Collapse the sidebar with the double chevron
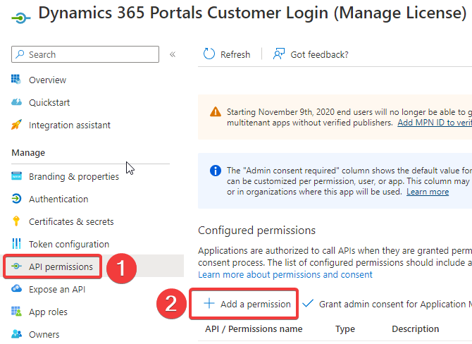Screen dimensions: 472x344 pyautogui.click(x=173, y=54)
